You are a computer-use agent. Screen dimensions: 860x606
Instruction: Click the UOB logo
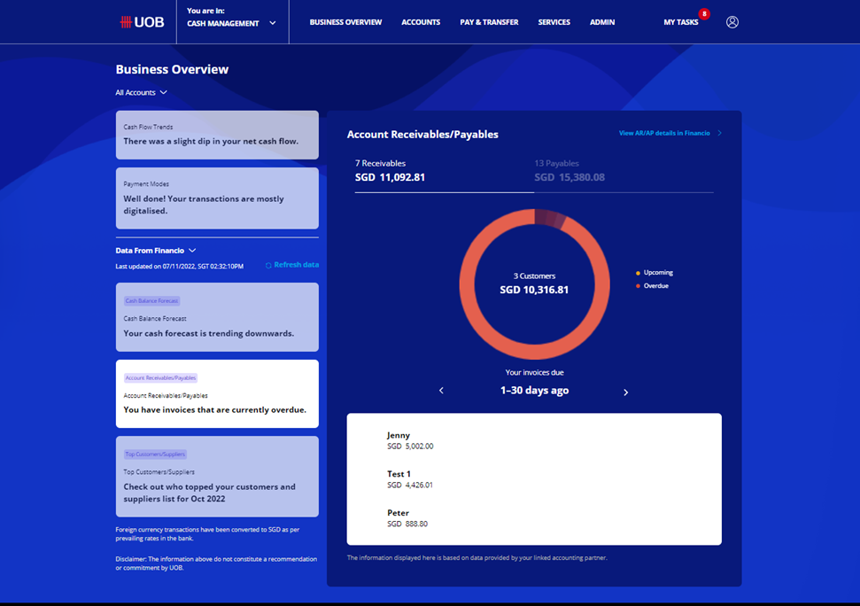click(142, 22)
